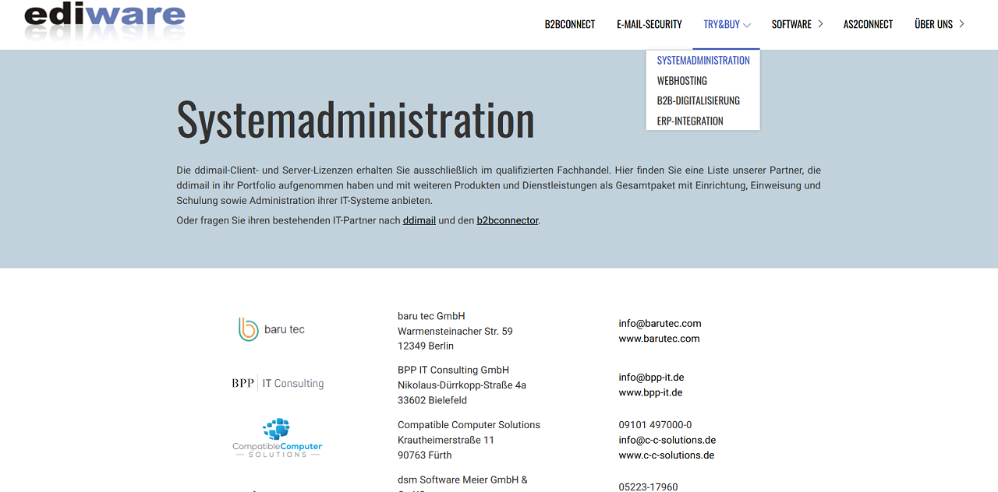Click the BPP IT Consulting logo

[278, 383]
